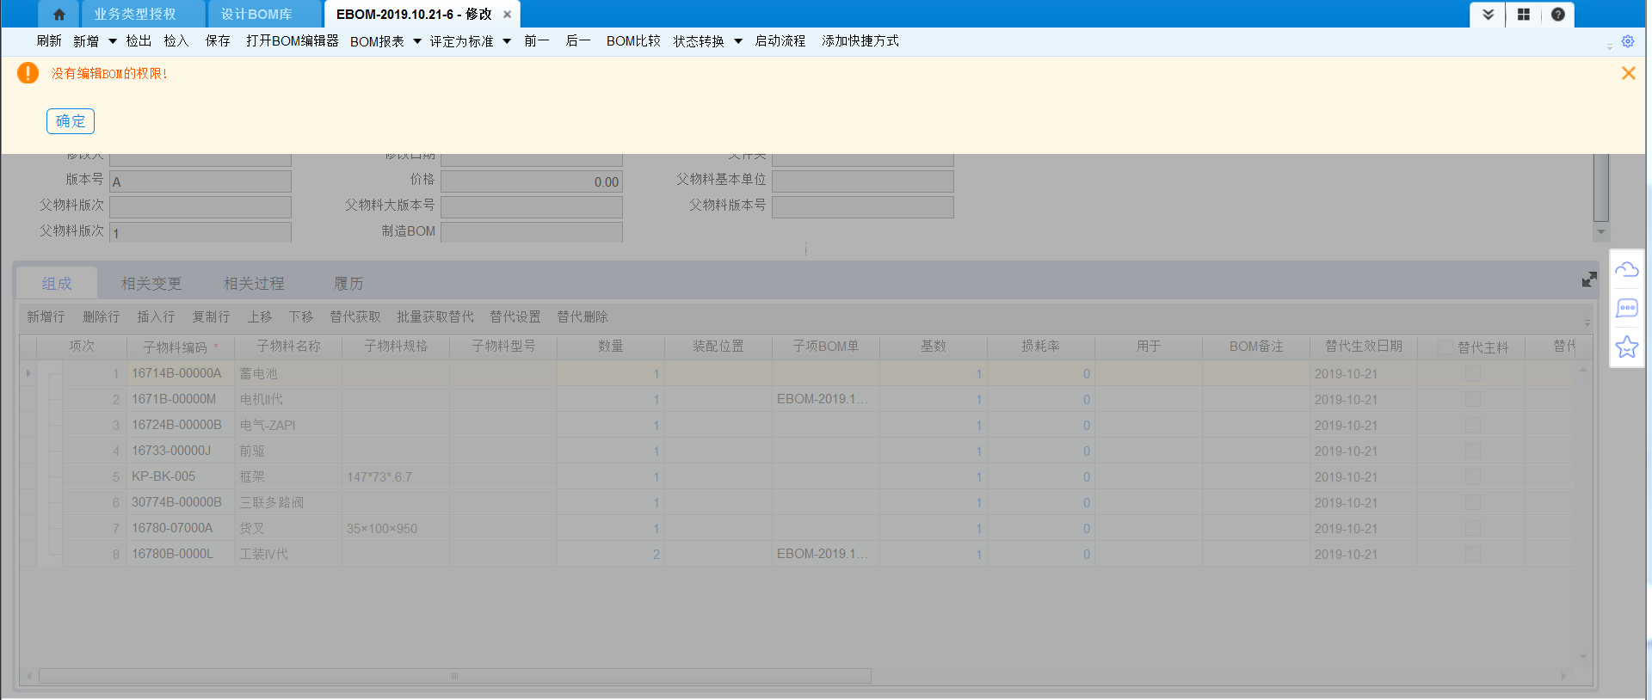Check 替代主料 box for row 8

1472,554
